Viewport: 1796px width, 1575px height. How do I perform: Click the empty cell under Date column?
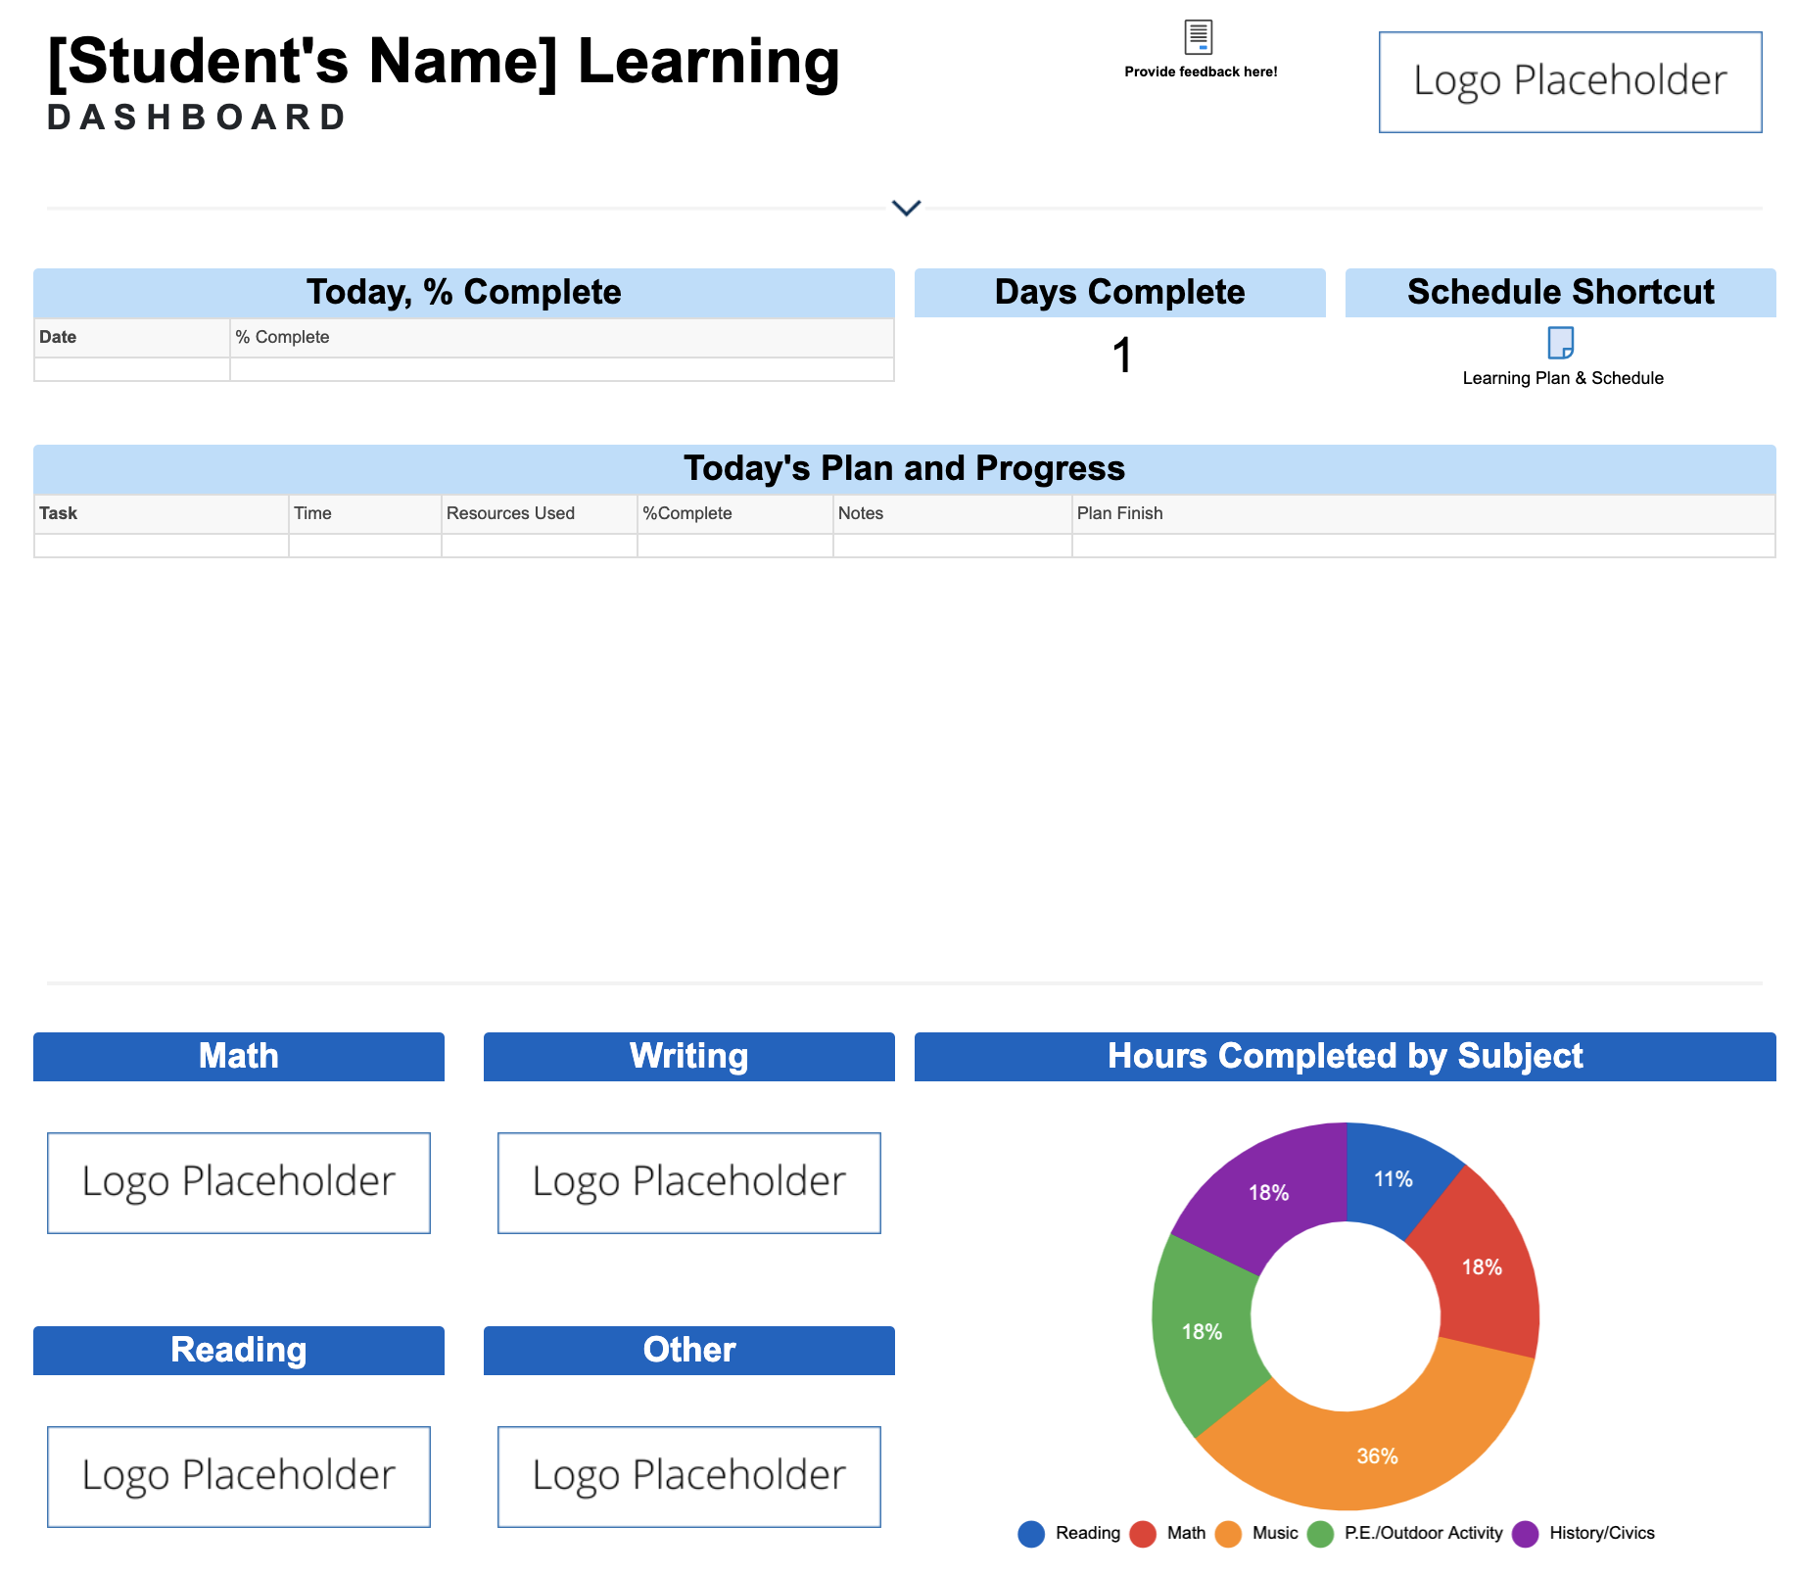coord(131,369)
